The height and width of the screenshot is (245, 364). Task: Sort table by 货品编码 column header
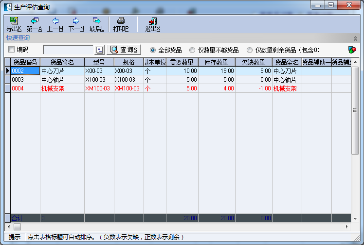click(25, 62)
